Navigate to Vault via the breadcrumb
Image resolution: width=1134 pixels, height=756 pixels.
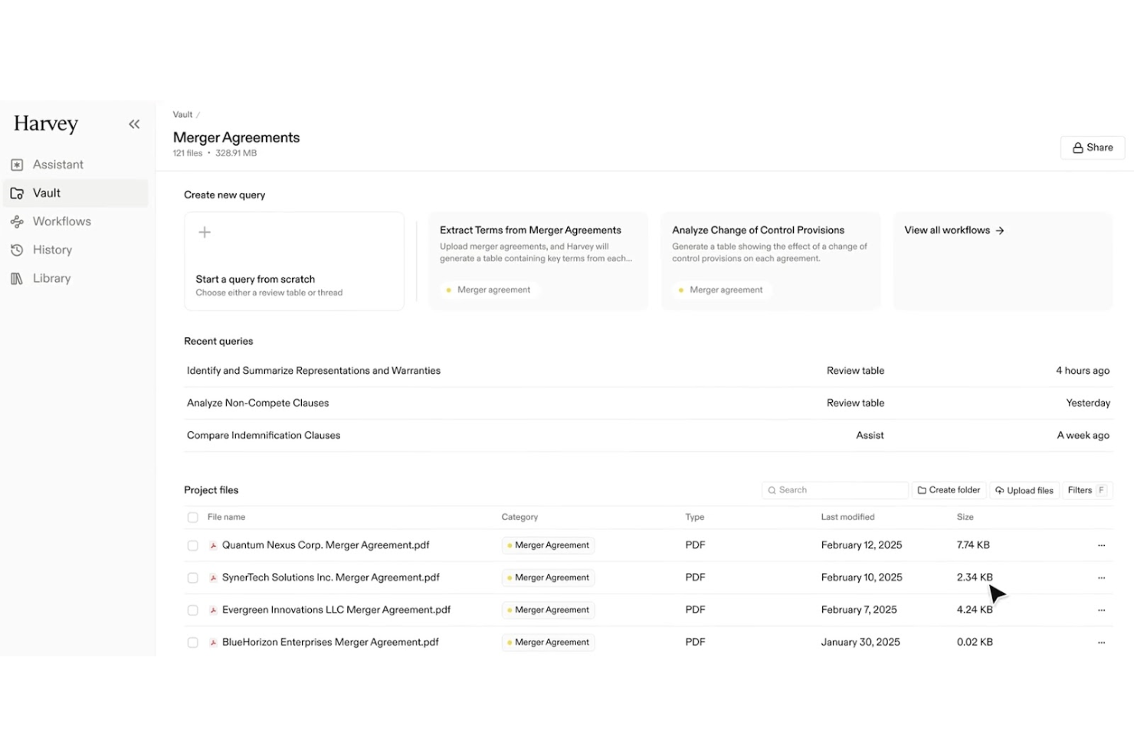182,114
